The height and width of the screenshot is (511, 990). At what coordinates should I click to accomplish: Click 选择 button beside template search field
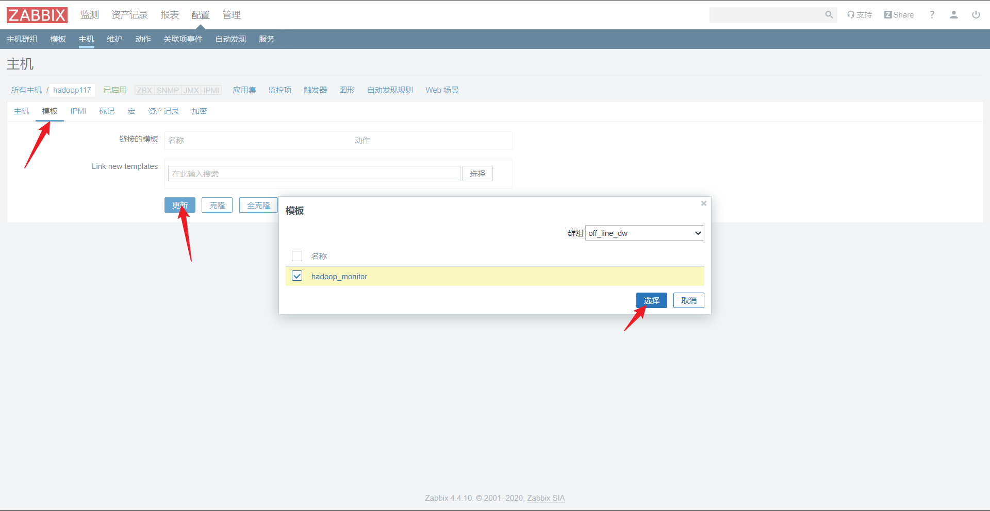point(477,174)
